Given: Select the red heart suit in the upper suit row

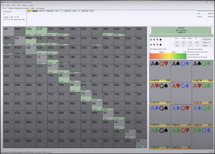Looking at the screenshot, I should [157, 40].
